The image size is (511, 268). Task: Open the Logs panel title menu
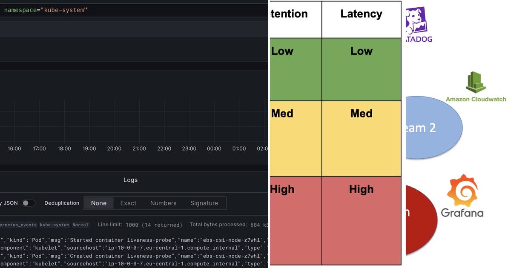[x=130, y=180]
